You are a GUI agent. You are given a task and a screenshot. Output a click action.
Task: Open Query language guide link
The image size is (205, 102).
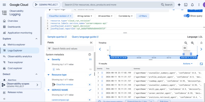tap(85, 37)
